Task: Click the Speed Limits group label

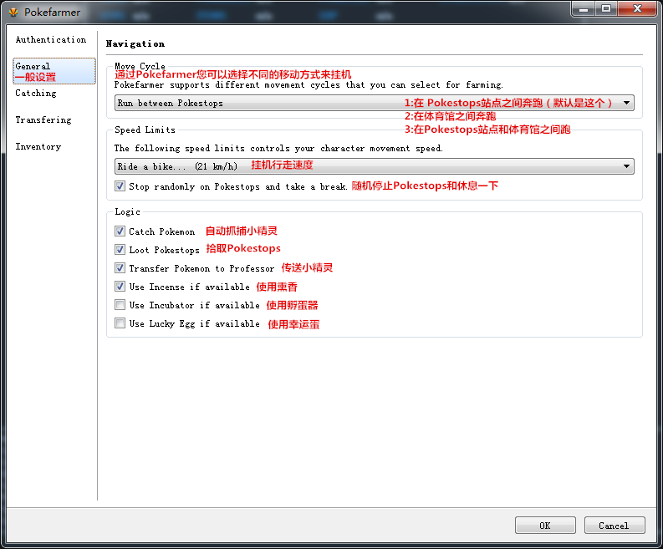Action: click(145, 130)
